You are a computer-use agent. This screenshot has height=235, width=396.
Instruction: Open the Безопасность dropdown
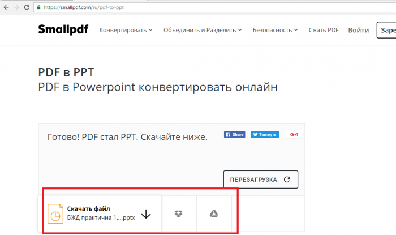(276, 30)
